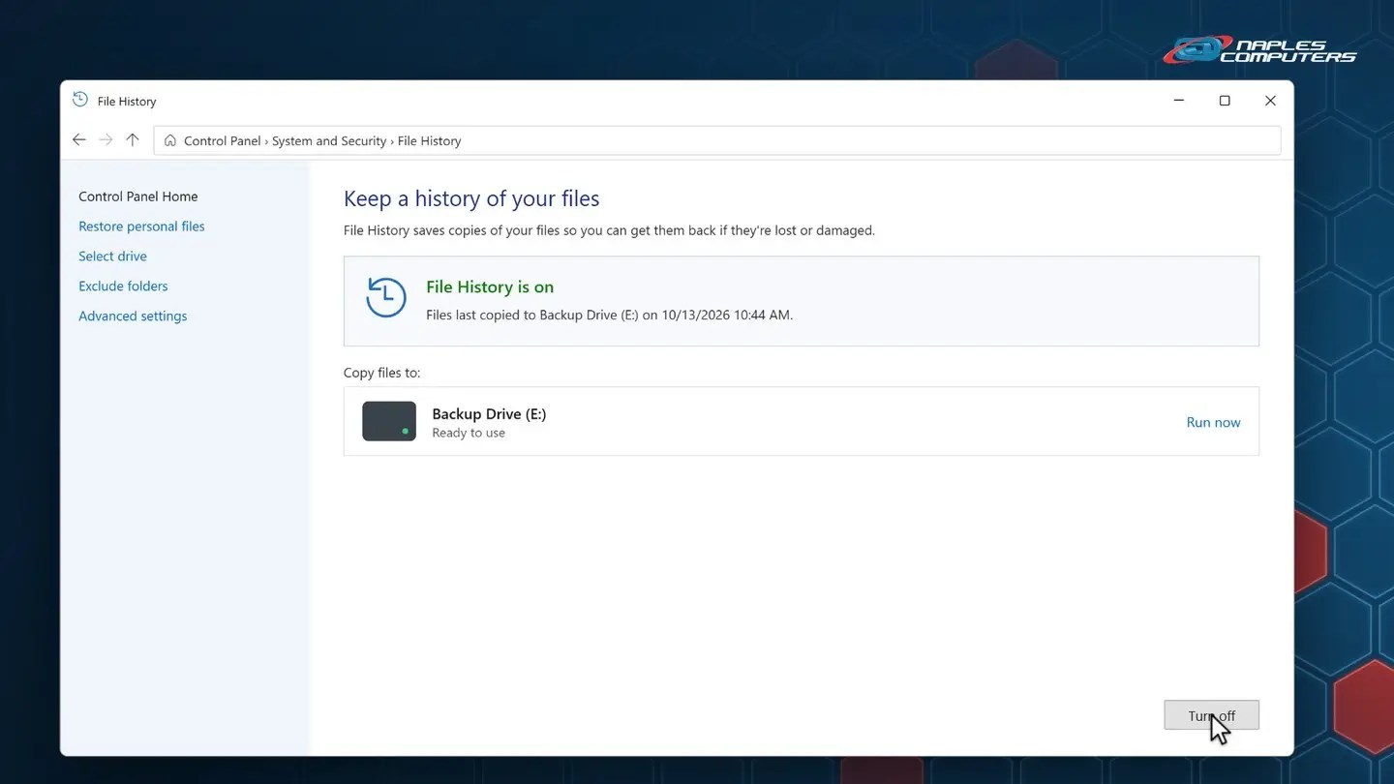The image size is (1394, 784).
Task: Click inside the address bar field
Action: [717, 140]
